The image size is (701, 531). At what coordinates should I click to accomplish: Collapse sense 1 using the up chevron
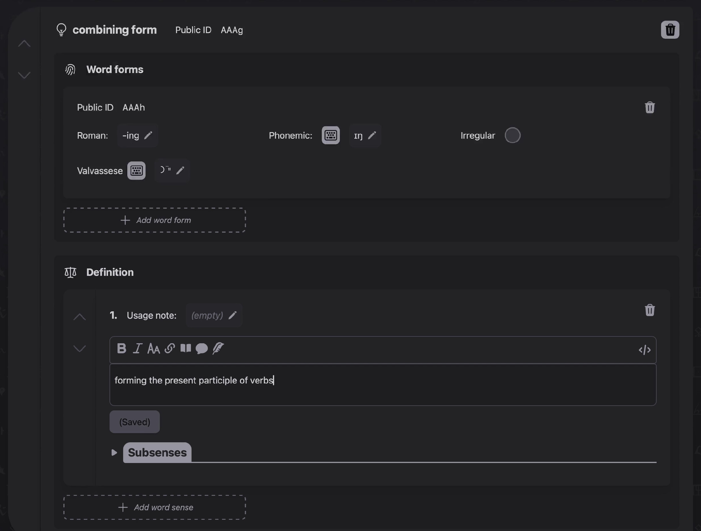[x=80, y=317]
